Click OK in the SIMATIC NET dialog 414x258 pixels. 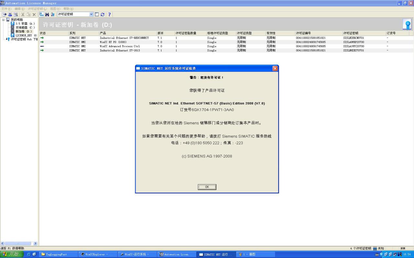(x=207, y=187)
